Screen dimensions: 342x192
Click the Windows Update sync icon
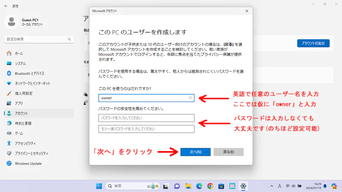click(x=9, y=163)
